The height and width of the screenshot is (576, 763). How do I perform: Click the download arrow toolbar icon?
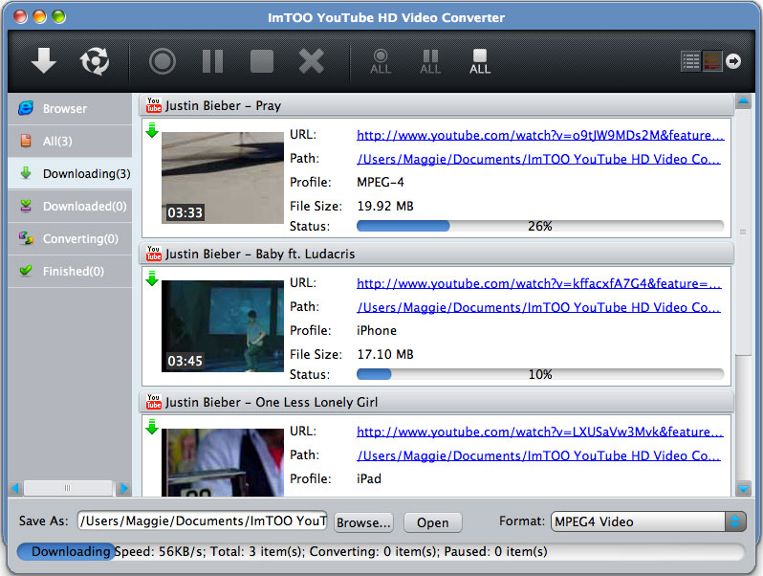(44, 61)
